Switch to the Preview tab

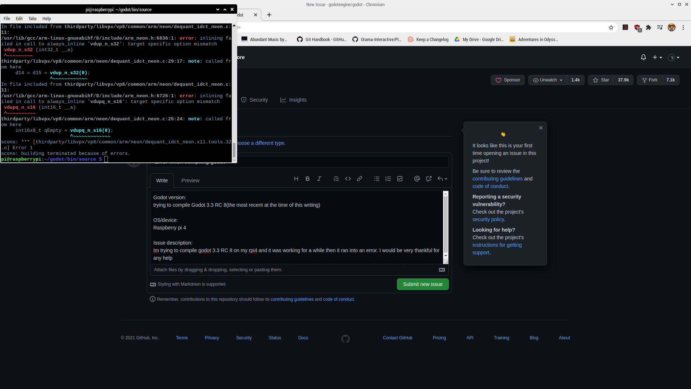click(190, 180)
